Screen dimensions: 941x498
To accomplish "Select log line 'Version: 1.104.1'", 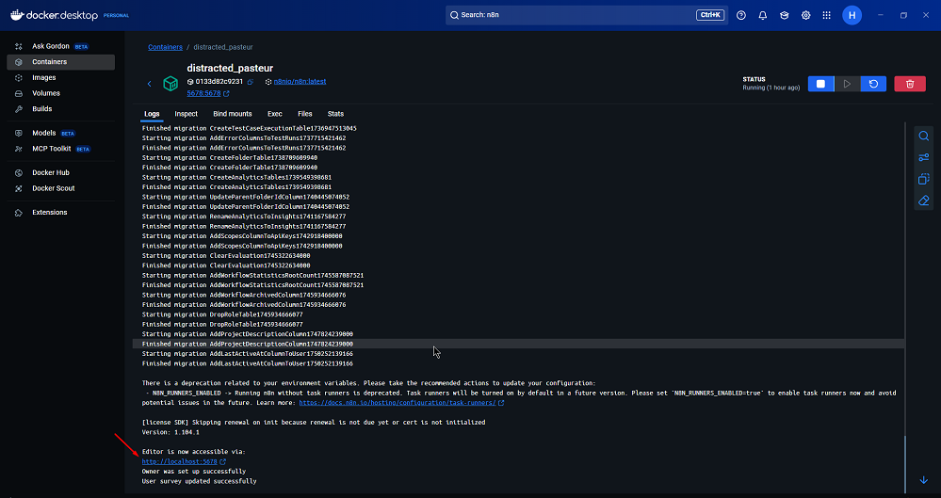I will tap(170, 432).
